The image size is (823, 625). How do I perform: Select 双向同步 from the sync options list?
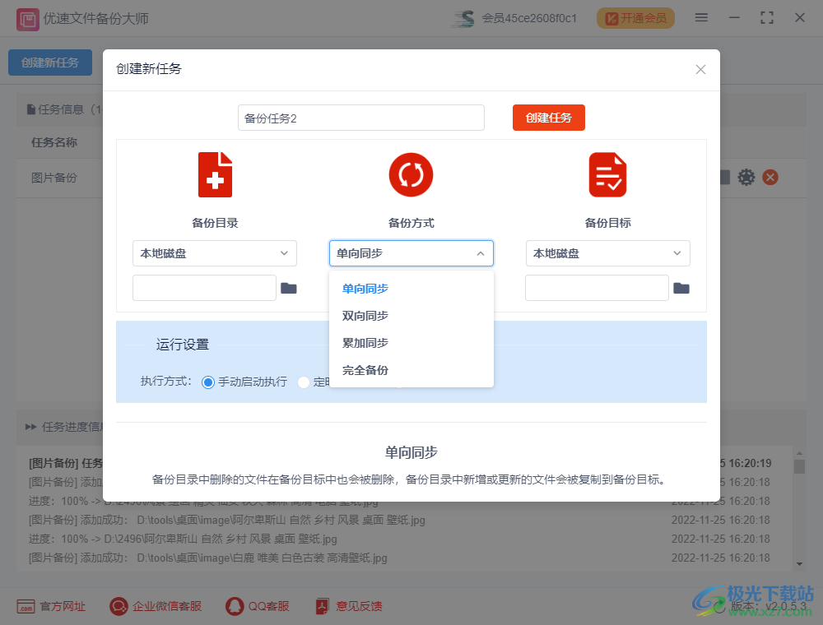365,315
